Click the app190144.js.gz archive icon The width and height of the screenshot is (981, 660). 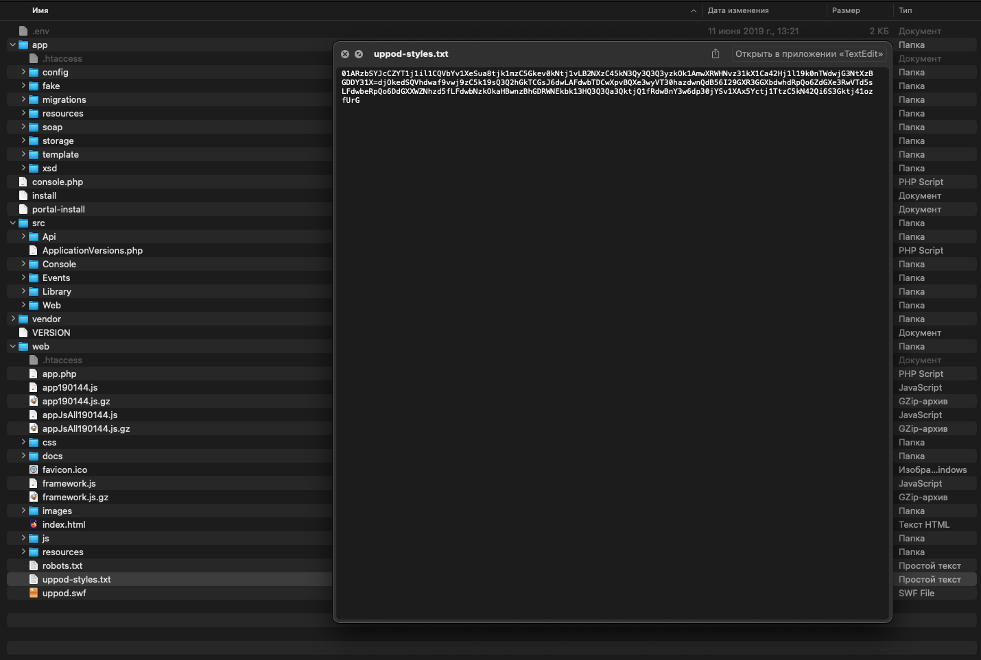click(x=34, y=401)
